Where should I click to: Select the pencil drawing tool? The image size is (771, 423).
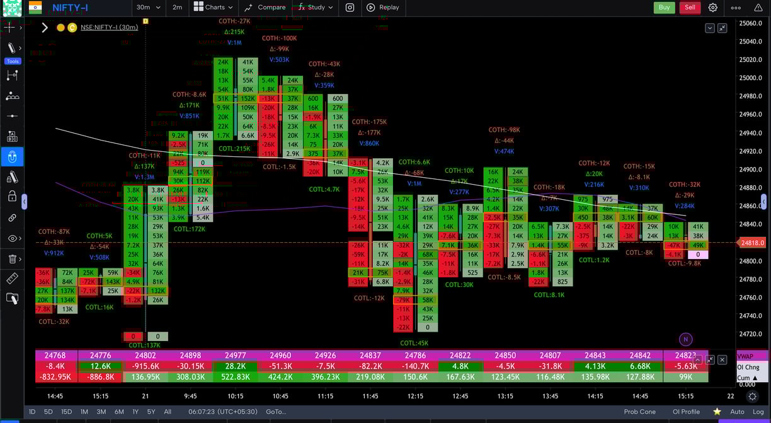[11, 48]
